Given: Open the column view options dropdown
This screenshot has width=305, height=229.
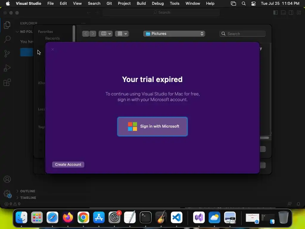Looking at the screenshot, I should (106, 34).
